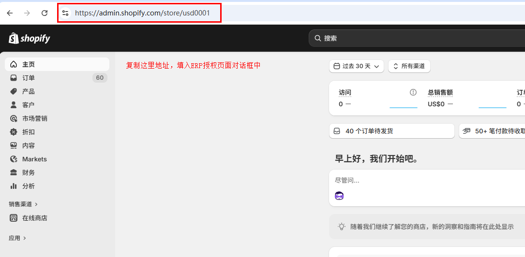Click the 访问 metric label
This screenshot has height=257, width=525.
pos(345,93)
